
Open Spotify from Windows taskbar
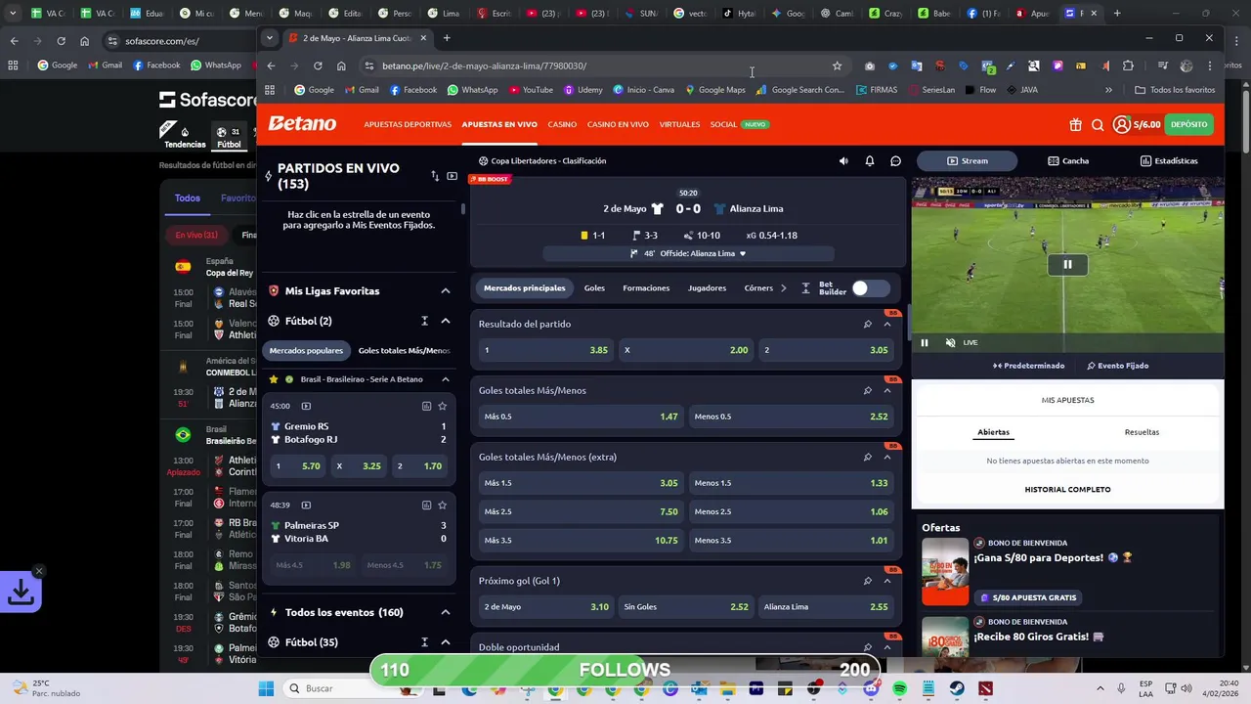click(899, 688)
